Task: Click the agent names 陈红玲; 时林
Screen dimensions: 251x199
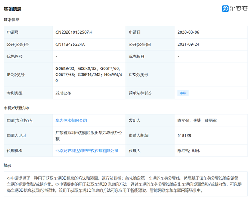Action: pyautogui.click(x=189, y=151)
